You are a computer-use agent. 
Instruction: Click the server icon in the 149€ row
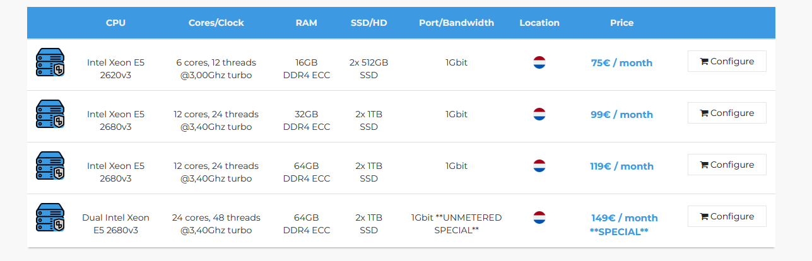coord(50,217)
